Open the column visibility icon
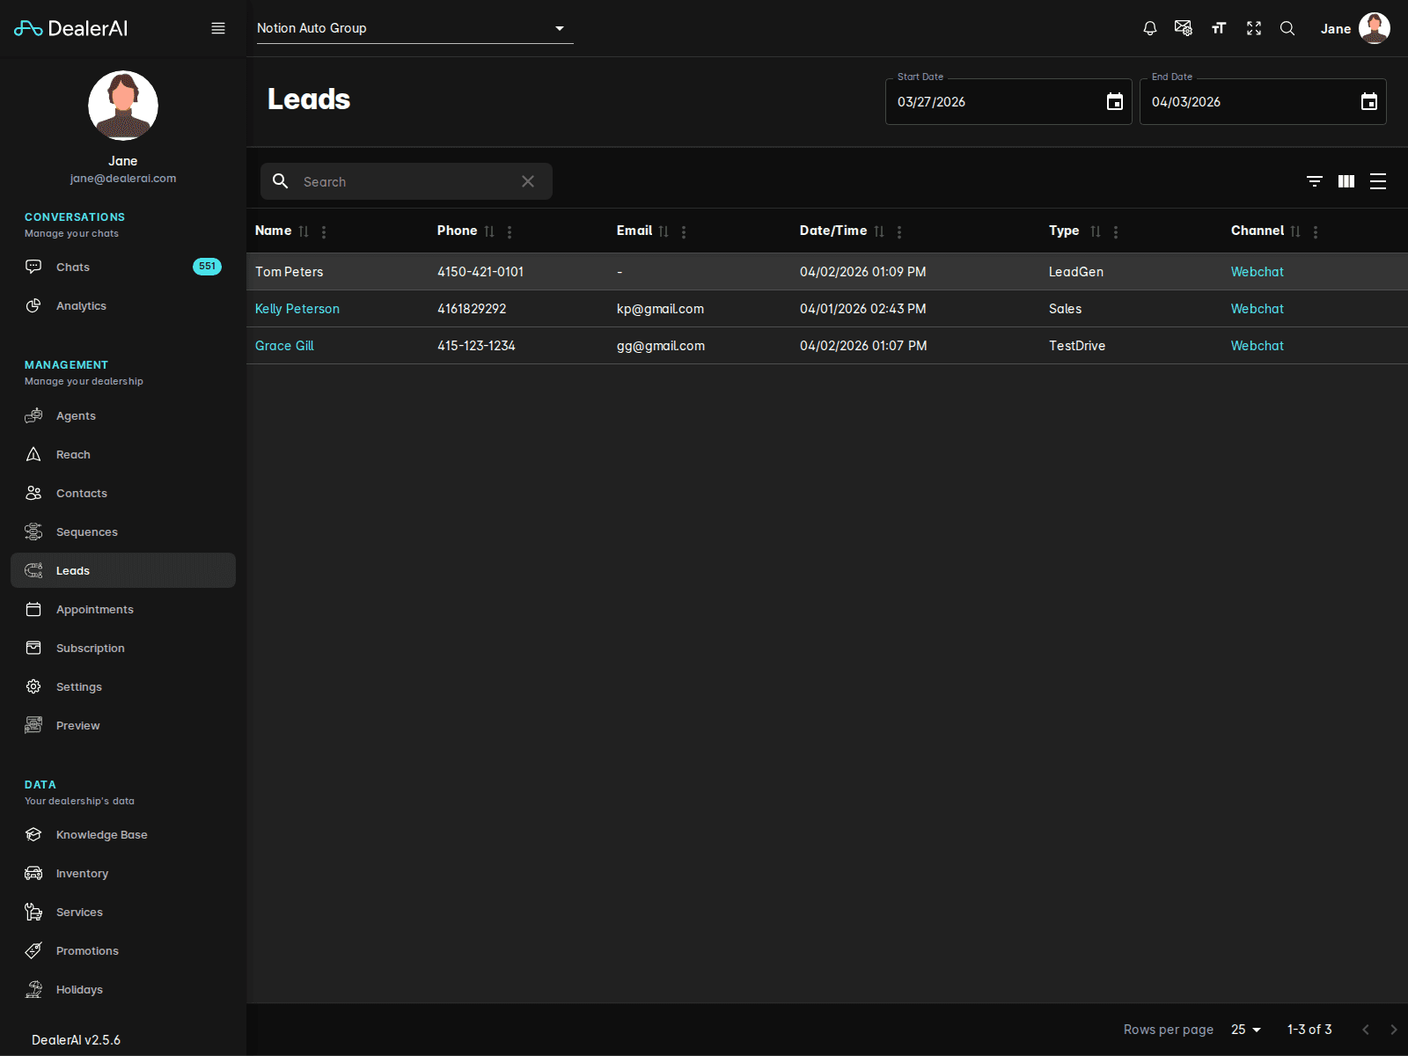Screen dimensions: 1408x1056 (x=1346, y=181)
